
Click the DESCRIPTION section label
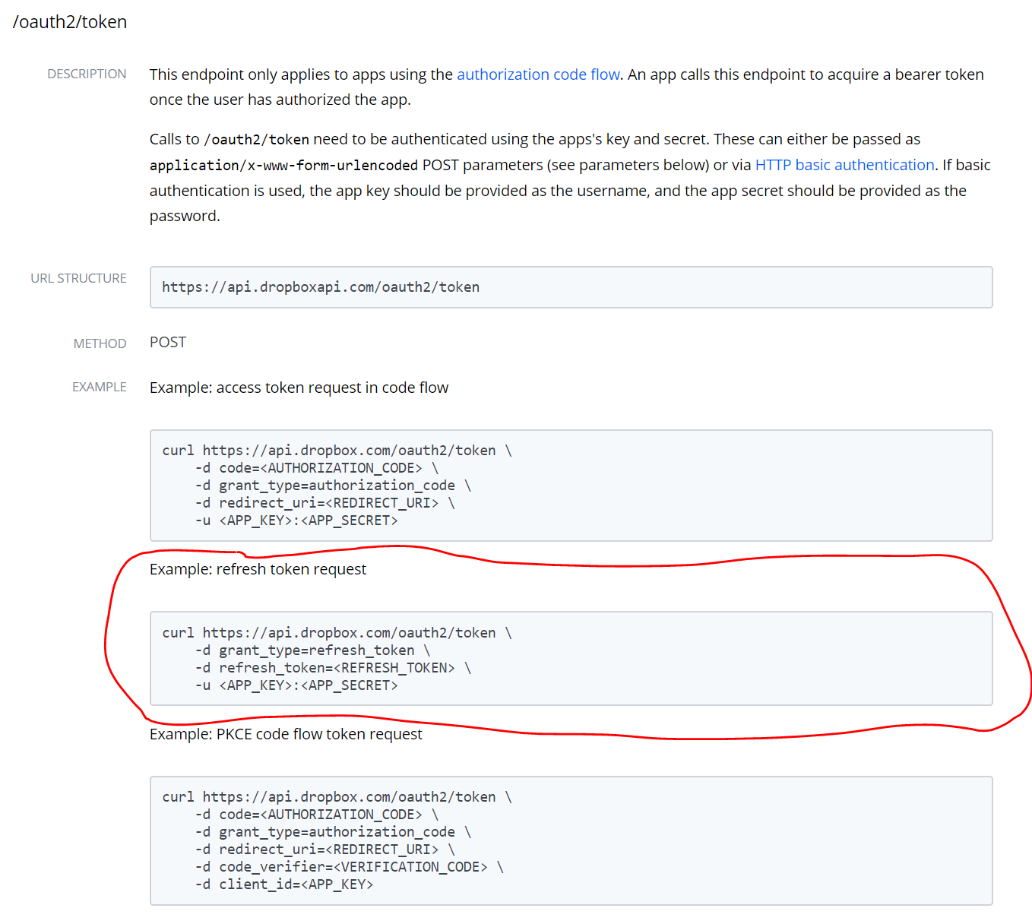(x=87, y=74)
